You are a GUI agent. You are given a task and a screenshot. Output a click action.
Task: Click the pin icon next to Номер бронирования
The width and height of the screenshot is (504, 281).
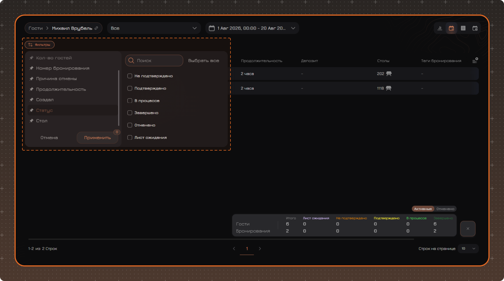tap(32, 68)
